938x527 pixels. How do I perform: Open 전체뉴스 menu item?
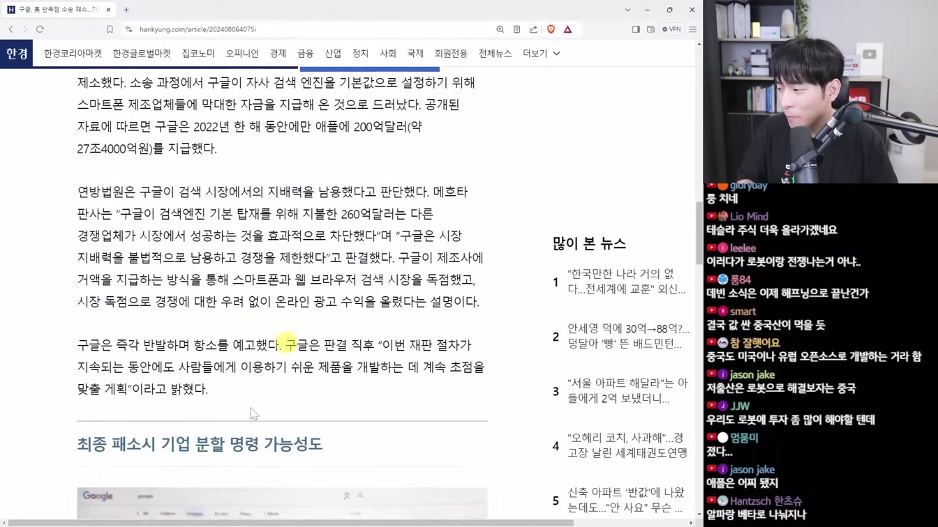pyautogui.click(x=495, y=54)
